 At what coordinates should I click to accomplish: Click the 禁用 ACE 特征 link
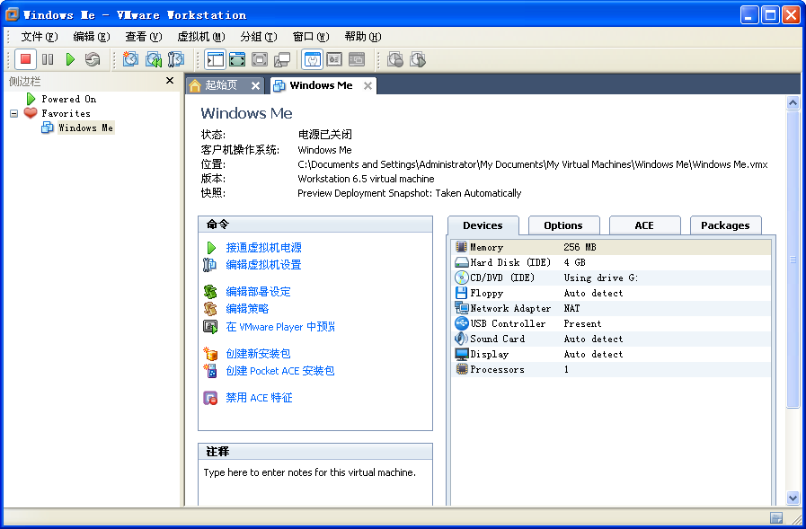tap(259, 398)
